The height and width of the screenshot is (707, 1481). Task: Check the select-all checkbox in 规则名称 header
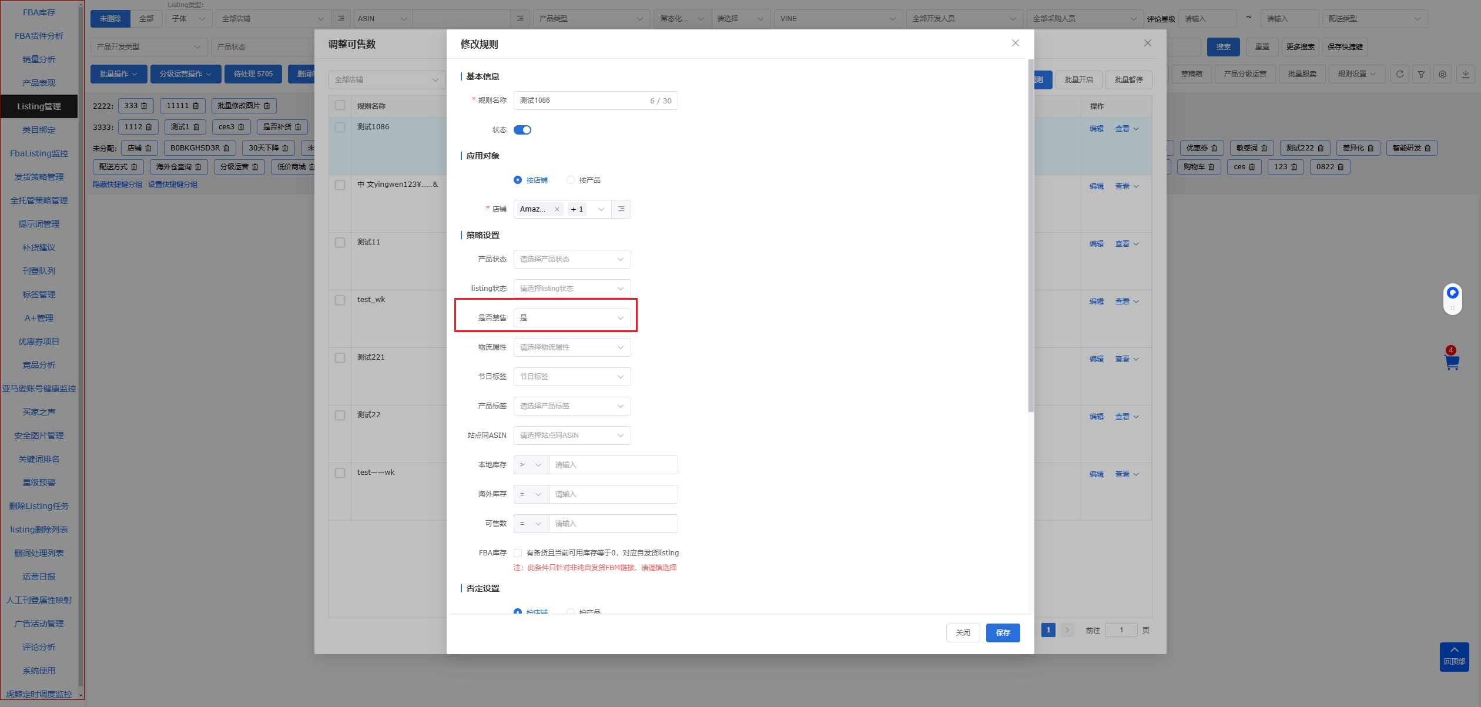point(340,105)
